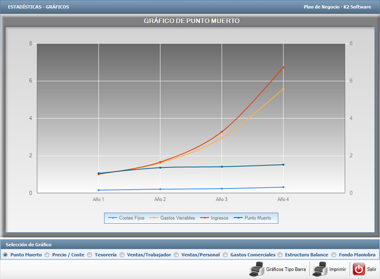Select Ventas/Trabajador radio option
This screenshot has width=380, height=279.
(x=122, y=255)
